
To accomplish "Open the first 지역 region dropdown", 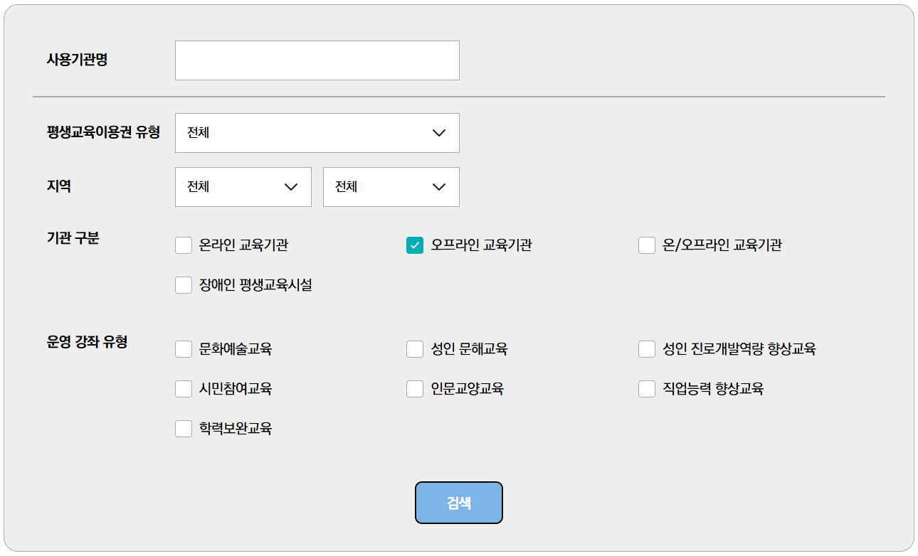I will pyautogui.click(x=243, y=186).
